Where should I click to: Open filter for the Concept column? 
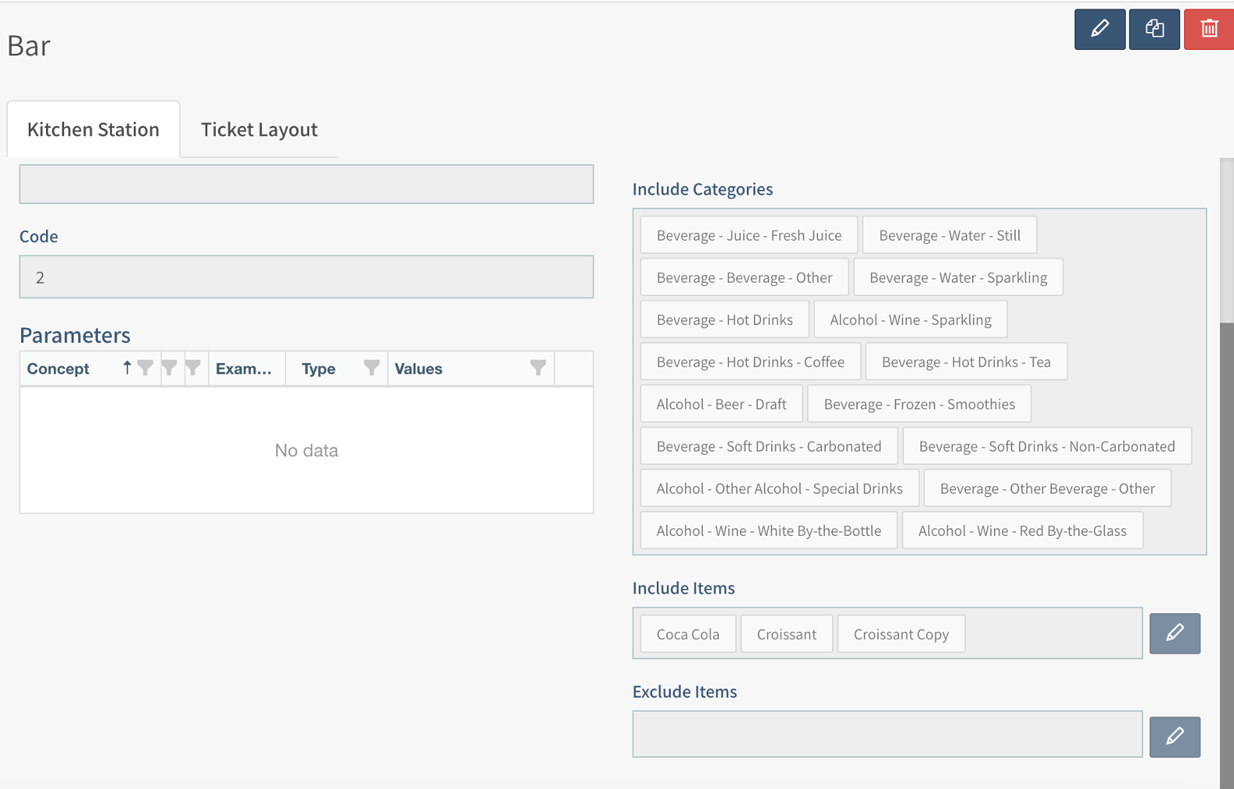tap(145, 368)
